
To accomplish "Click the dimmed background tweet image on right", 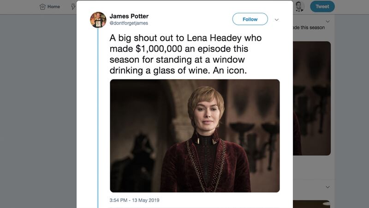I will (312, 98).
